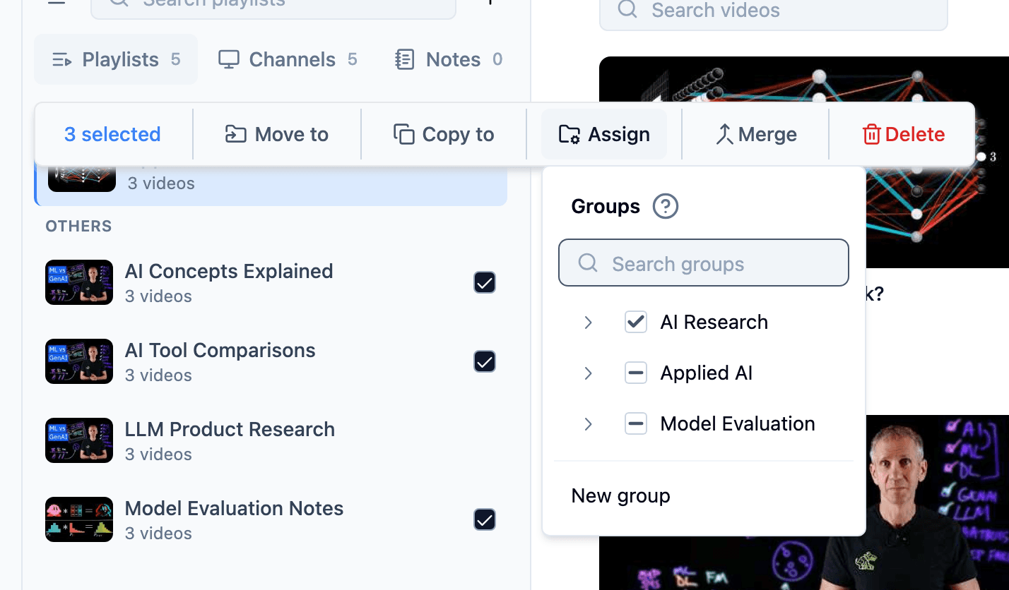Open the Groups help icon
Image resolution: width=1009 pixels, height=590 pixels.
pyautogui.click(x=665, y=207)
